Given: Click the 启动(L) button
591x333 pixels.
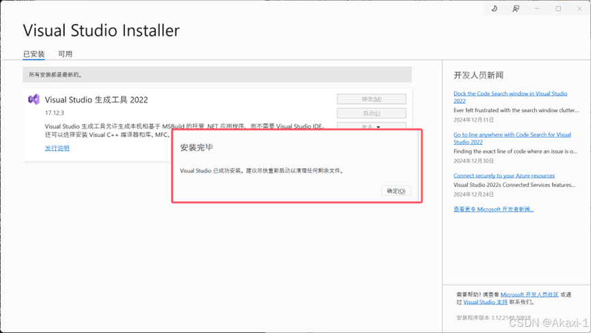Looking at the screenshot, I should (371, 113).
